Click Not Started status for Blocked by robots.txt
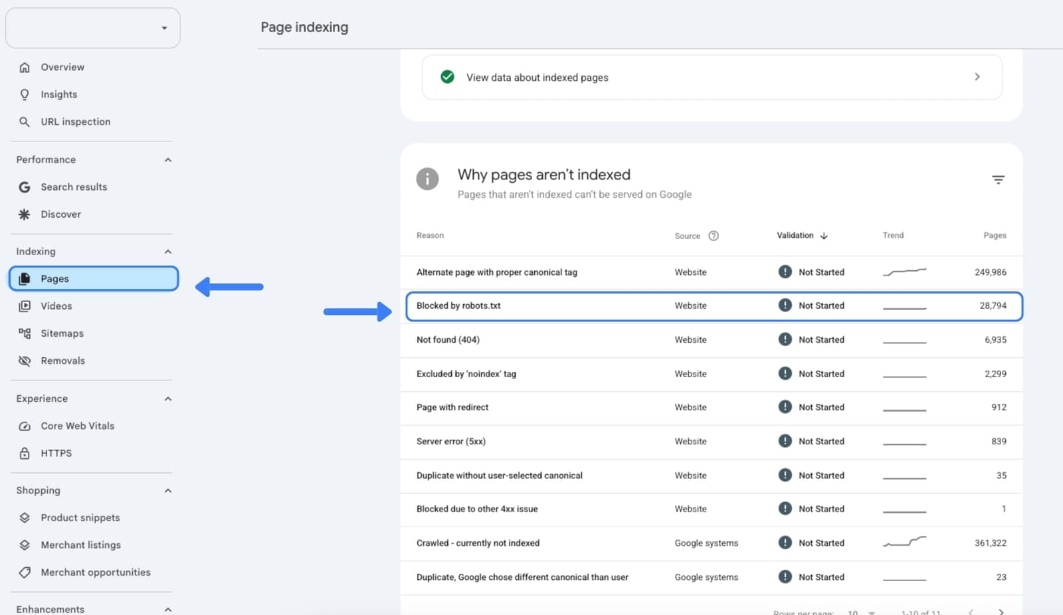This screenshot has height=615, width=1063. pos(821,306)
